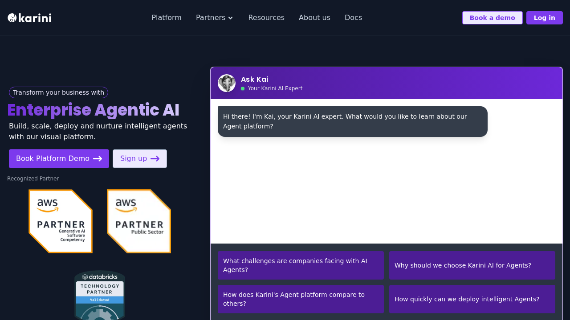Open the Platform menu item

pos(167,17)
